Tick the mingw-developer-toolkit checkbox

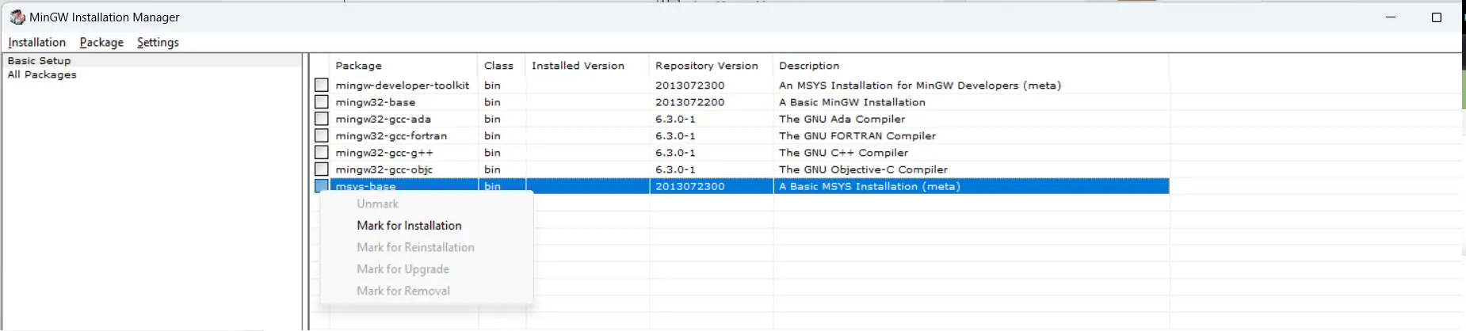tap(321, 85)
